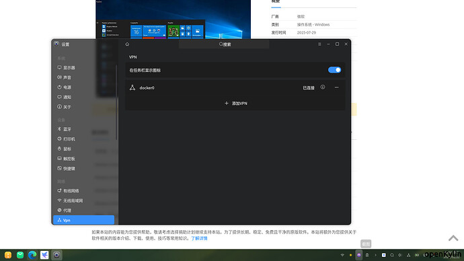Focus the 搜索 search field
The width and height of the screenshot is (464, 261).
(224, 44)
